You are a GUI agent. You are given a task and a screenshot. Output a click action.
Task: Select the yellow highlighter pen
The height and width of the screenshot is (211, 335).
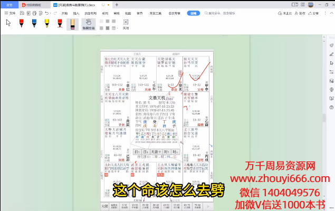point(46,23)
